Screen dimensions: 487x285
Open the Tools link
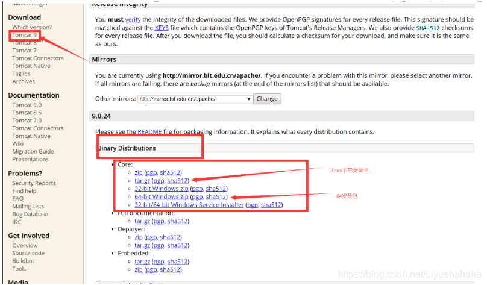[x=19, y=269]
